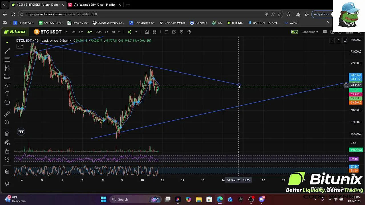Click the list icon in chart toolbar

click(x=167, y=32)
